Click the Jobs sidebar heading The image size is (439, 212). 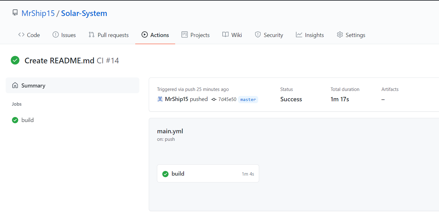(17, 104)
